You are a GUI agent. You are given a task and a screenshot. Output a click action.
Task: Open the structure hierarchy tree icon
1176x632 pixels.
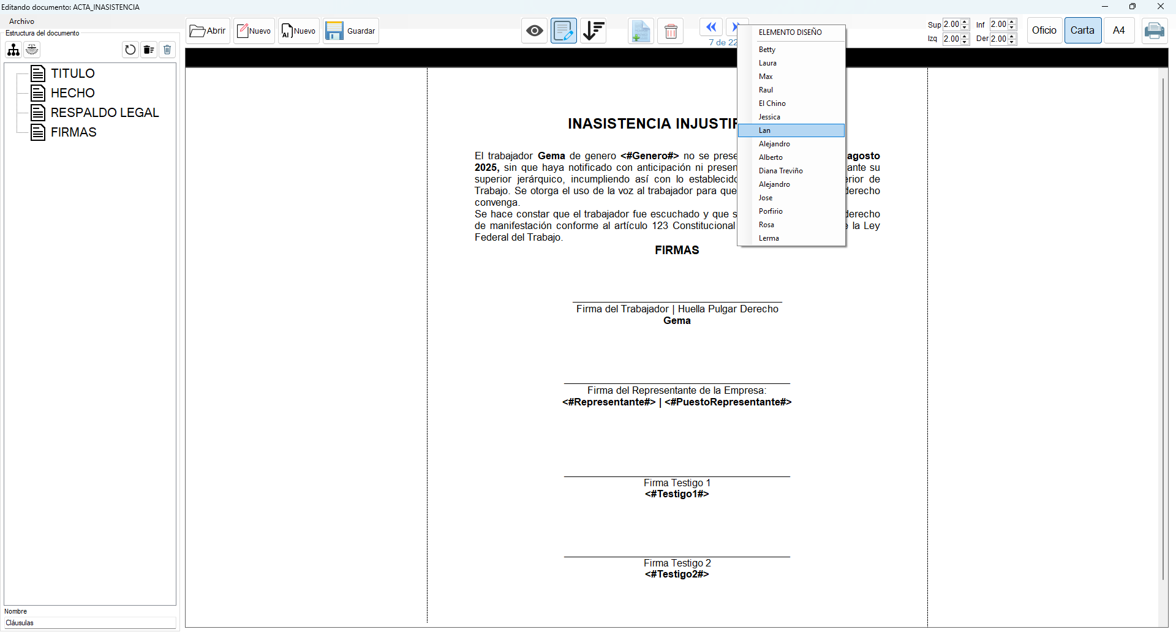click(13, 50)
